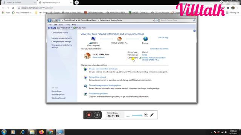Viewport: 241px width, 135px height.
Task: Click the large home network house icon
Action: [x=87, y=56]
